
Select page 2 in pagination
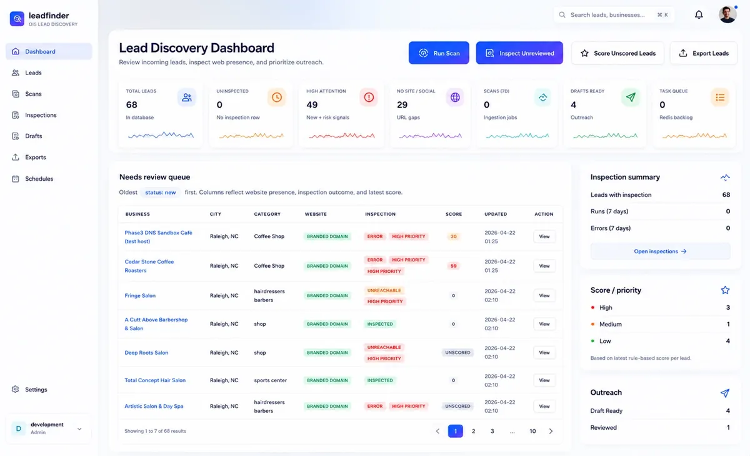[474, 431]
